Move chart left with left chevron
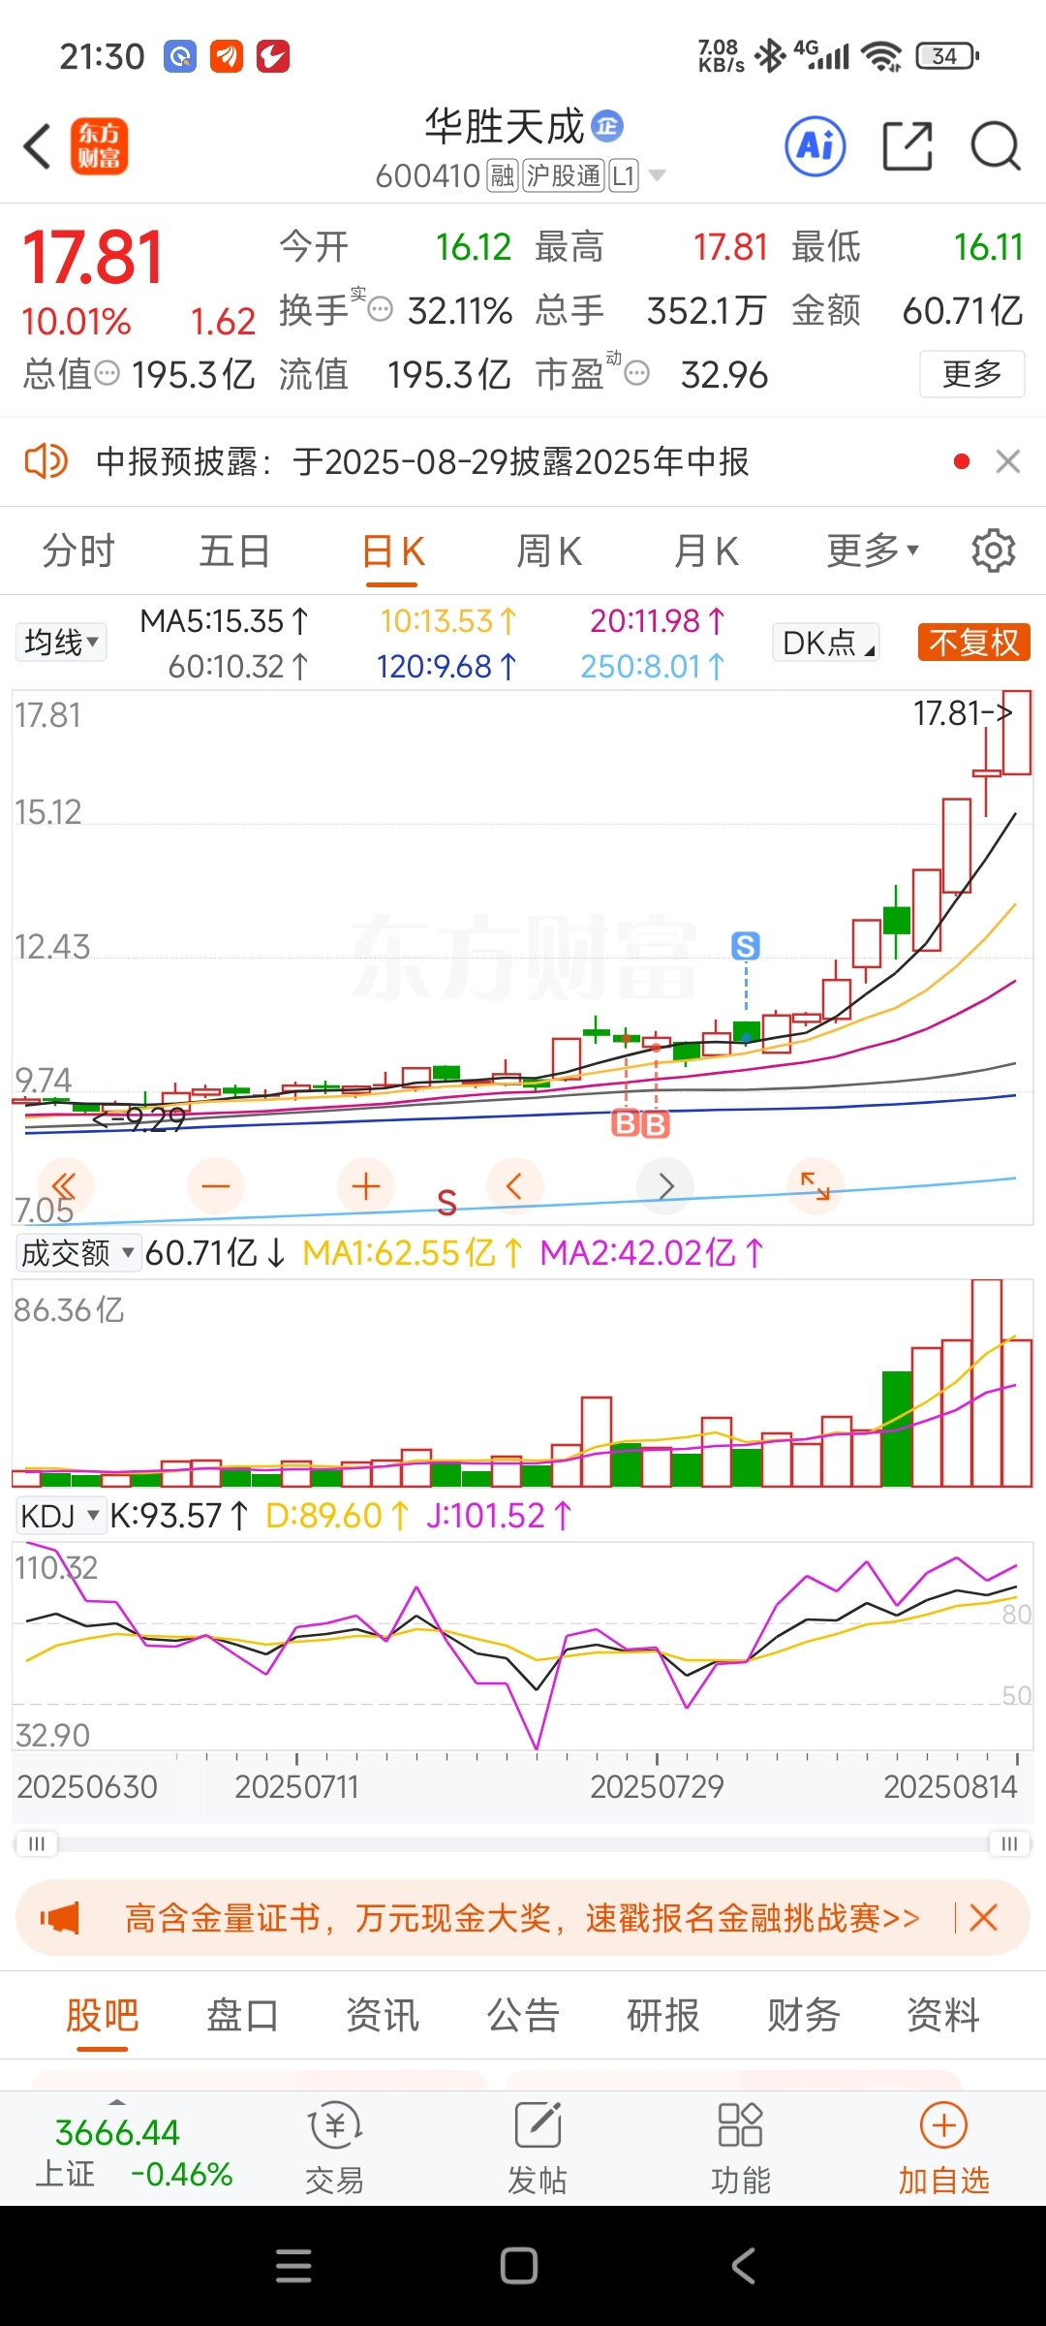 (x=515, y=1186)
